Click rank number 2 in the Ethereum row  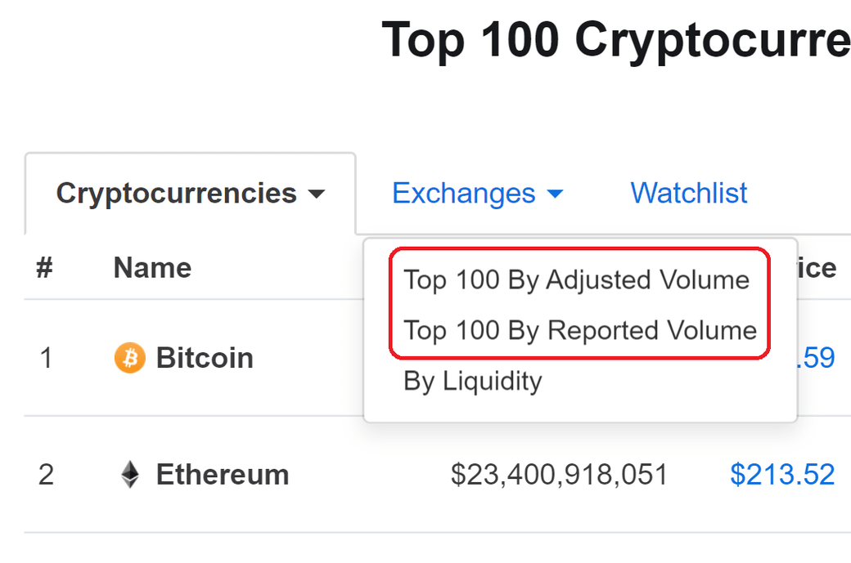[x=46, y=475]
